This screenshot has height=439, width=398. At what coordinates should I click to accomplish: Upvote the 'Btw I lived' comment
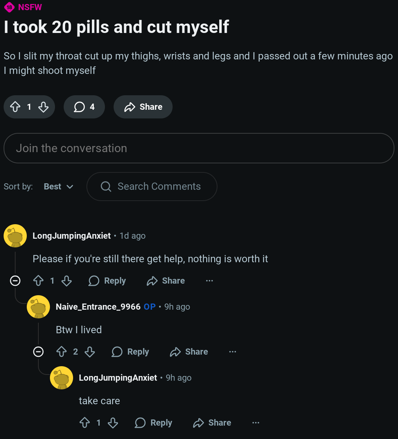(x=62, y=352)
